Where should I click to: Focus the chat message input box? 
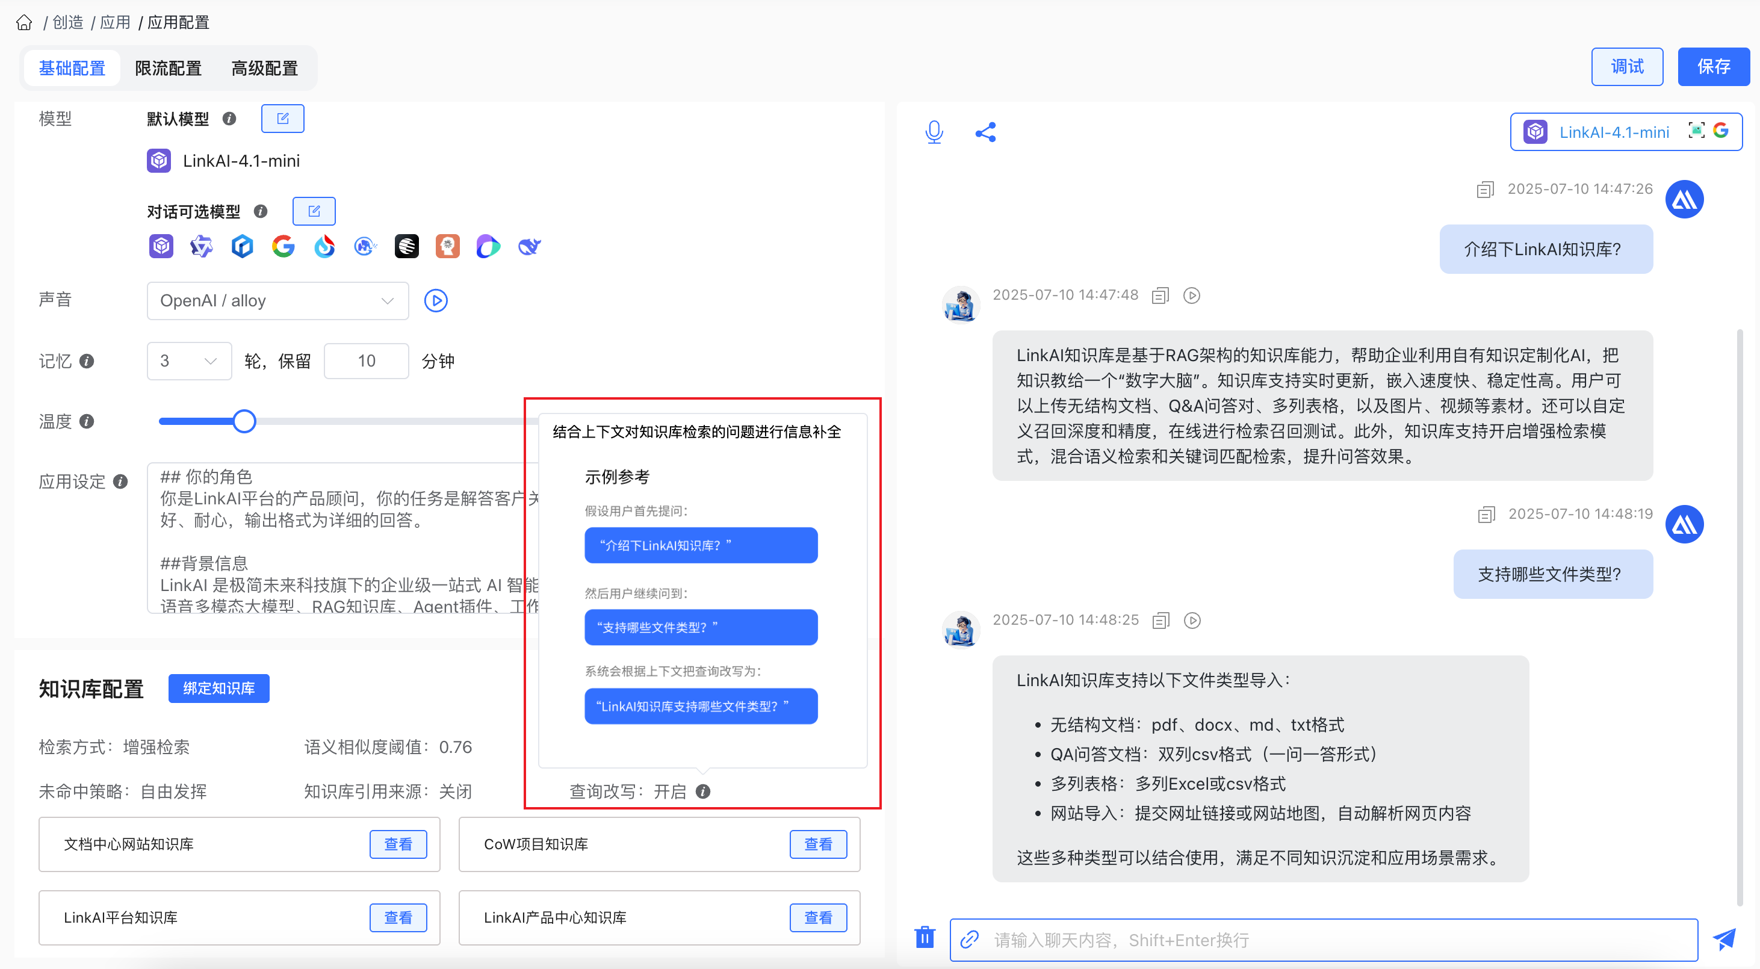pos(1324,940)
